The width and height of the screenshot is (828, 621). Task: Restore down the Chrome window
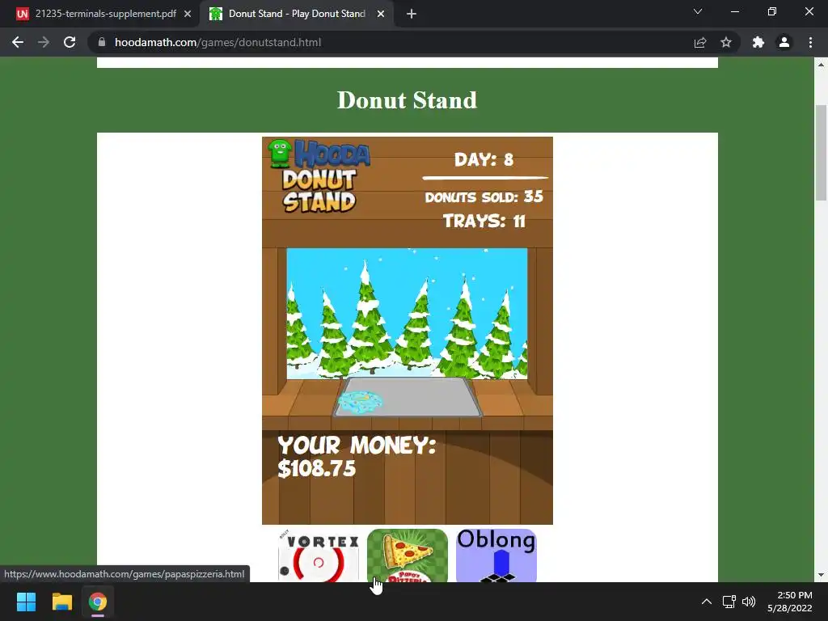(772, 11)
